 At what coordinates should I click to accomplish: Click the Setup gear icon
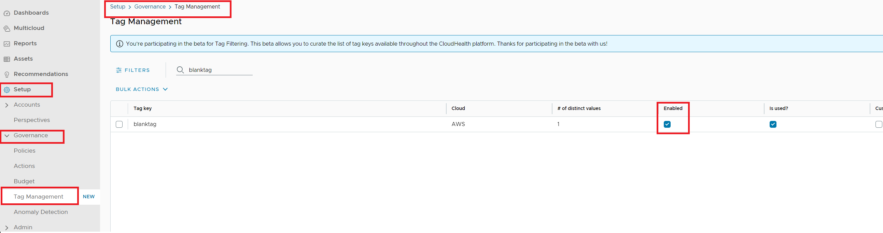[x=7, y=90]
